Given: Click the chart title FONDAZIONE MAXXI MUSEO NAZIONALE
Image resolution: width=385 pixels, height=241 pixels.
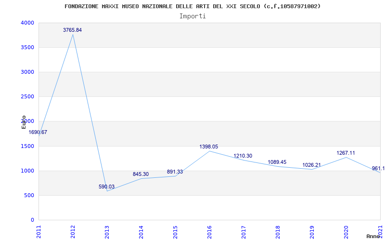Looking at the screenshot, I should 192,6.
